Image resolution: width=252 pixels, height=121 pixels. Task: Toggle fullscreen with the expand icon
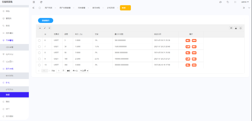coord(235,2)
